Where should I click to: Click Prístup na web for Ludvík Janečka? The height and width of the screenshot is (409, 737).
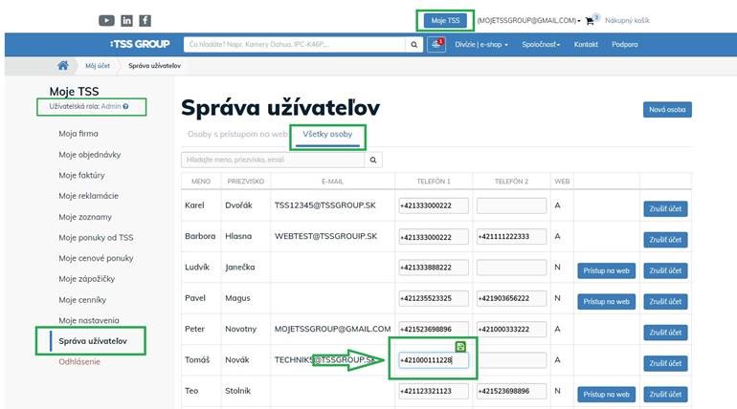pyautogui.click(x=605, y=269)
